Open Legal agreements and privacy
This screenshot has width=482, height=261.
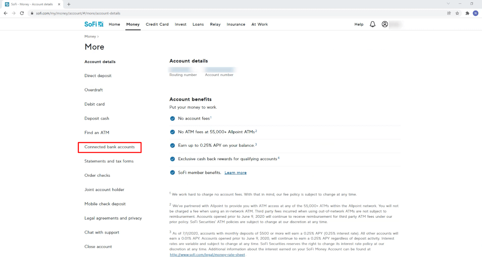[113, 218]
